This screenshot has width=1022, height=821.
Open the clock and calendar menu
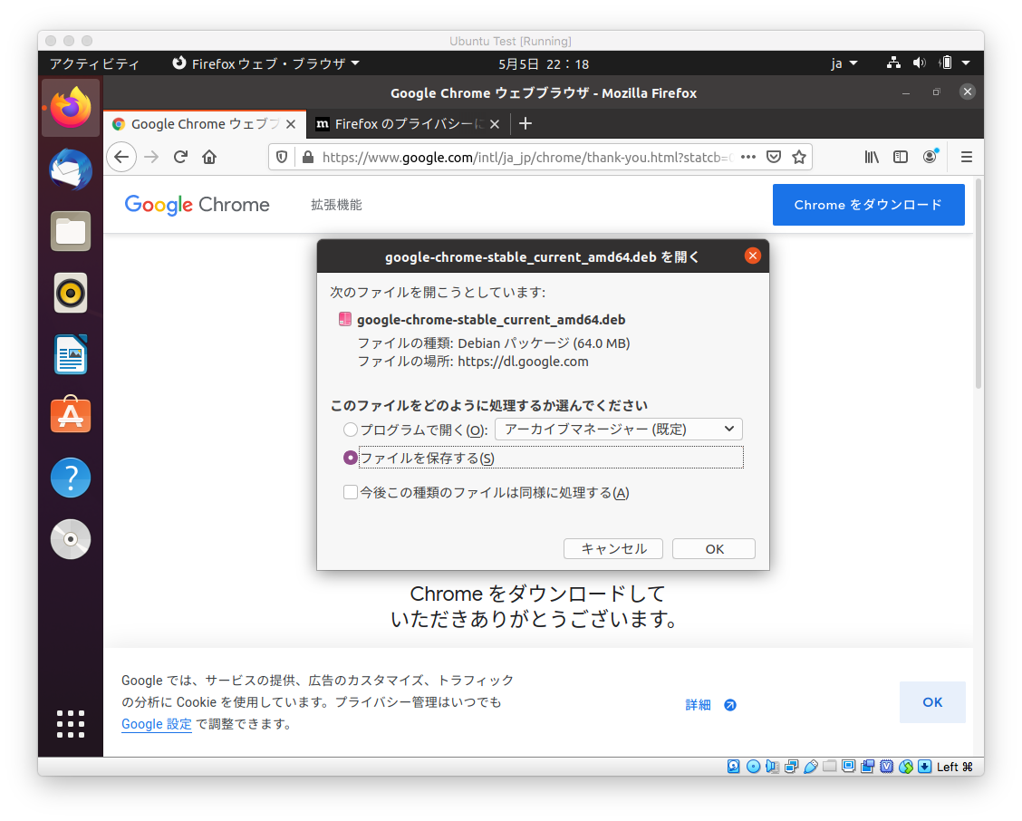pos(544,64)
